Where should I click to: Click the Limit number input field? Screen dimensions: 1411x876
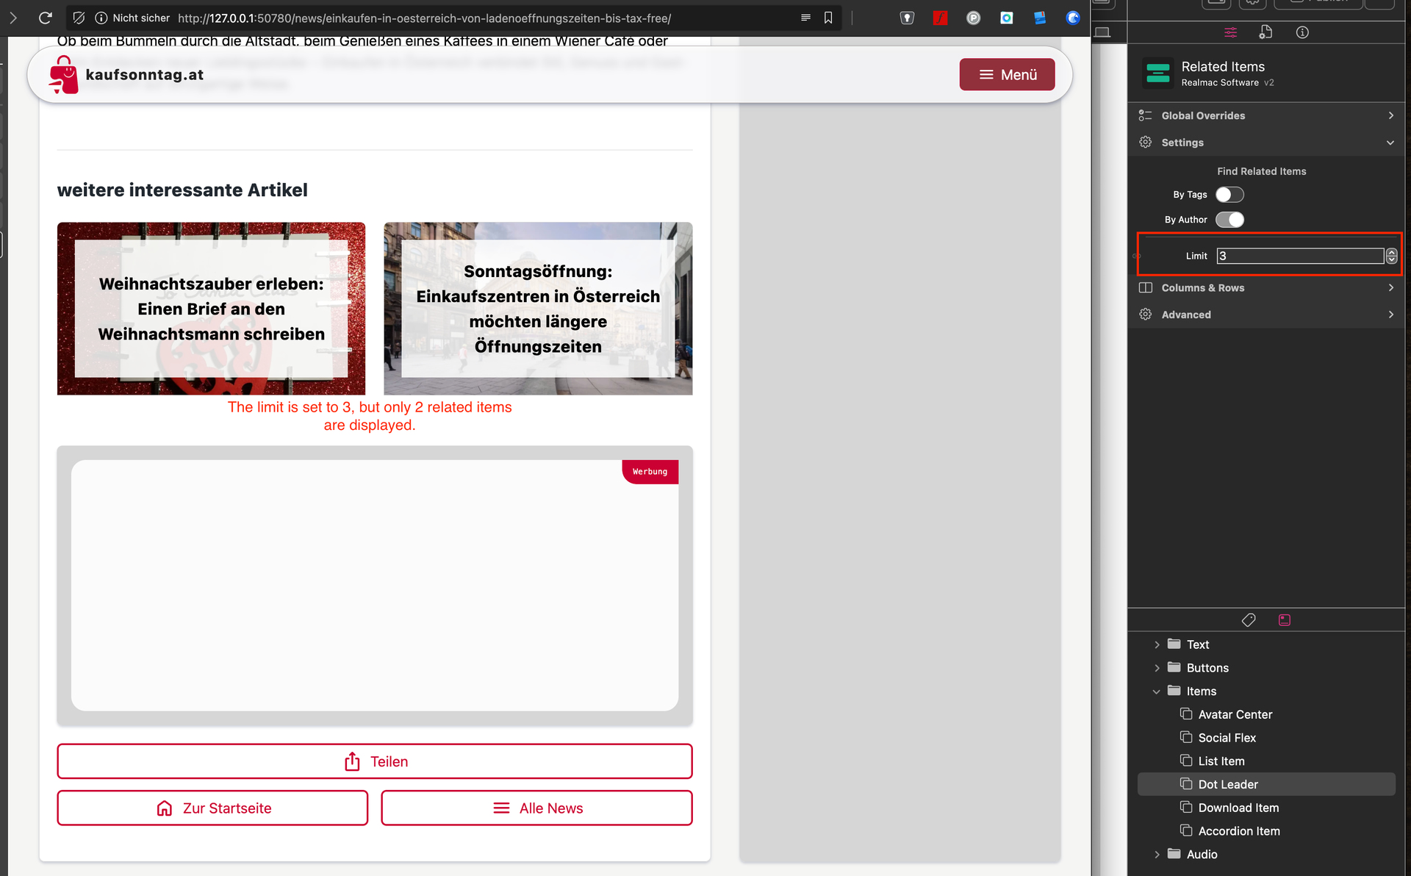pos(1299,256)
